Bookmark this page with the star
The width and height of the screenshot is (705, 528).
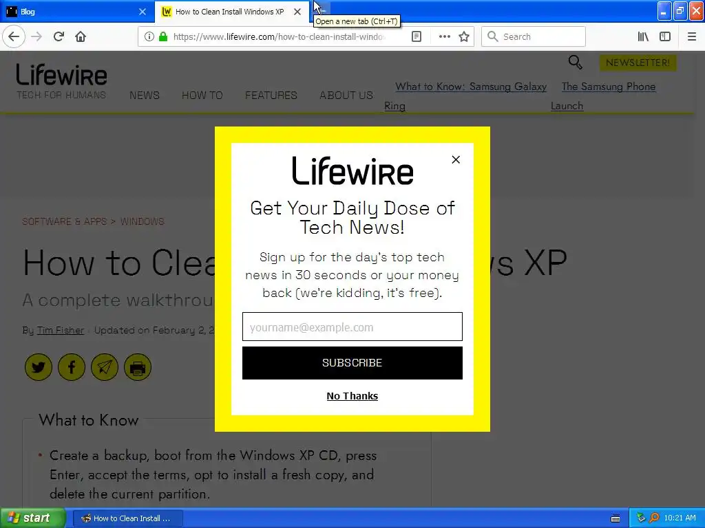464,37
